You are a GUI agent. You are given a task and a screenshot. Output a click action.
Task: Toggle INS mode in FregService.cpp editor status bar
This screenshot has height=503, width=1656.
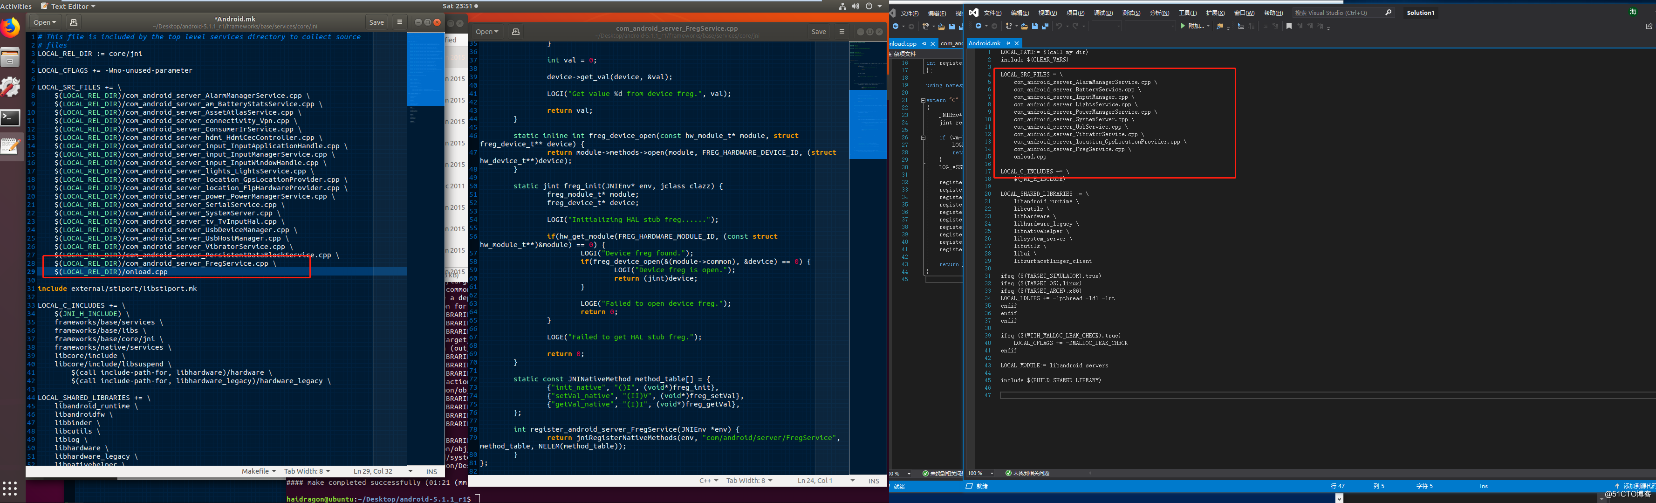(x=874, y=481)
